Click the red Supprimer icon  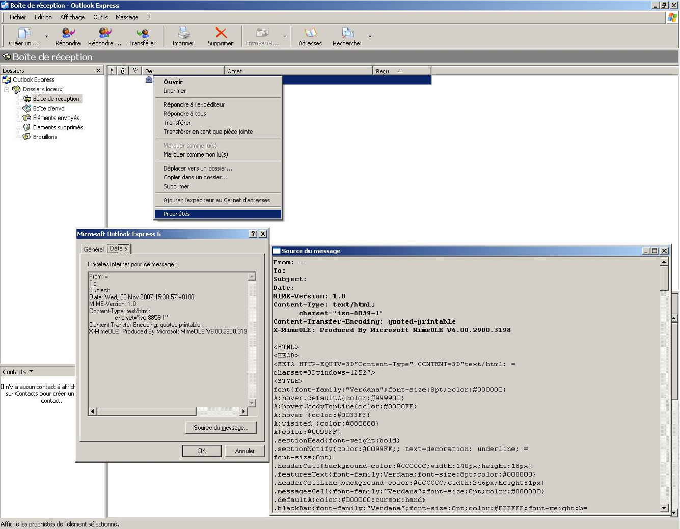click(221, 33)
